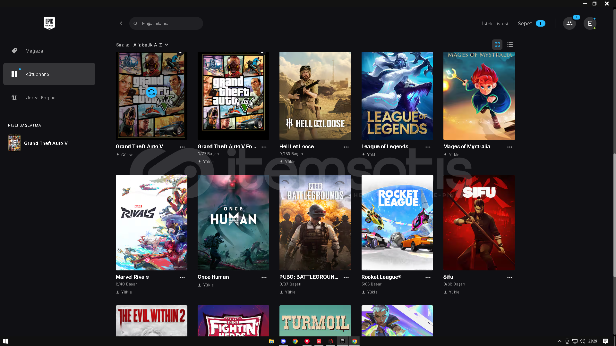
Task: Open Chrome from the taskbar
Action: click(295, 341)
